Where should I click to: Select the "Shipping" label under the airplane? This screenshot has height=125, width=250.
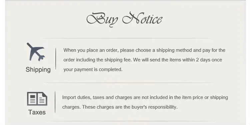click(x=38, y=70)
